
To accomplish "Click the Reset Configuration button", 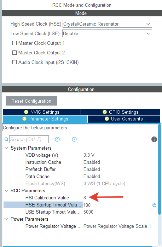I will pyautogui.click(x=31, y=101).
